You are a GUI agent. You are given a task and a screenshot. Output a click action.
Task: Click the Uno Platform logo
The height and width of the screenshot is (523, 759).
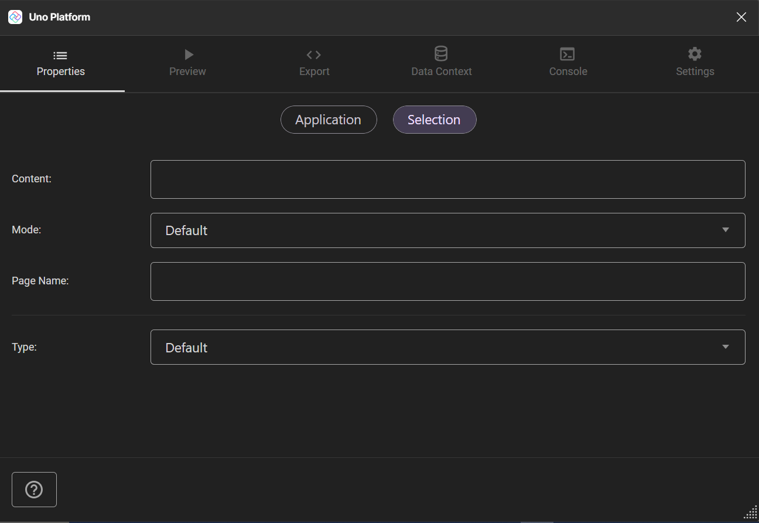[15, 17]
